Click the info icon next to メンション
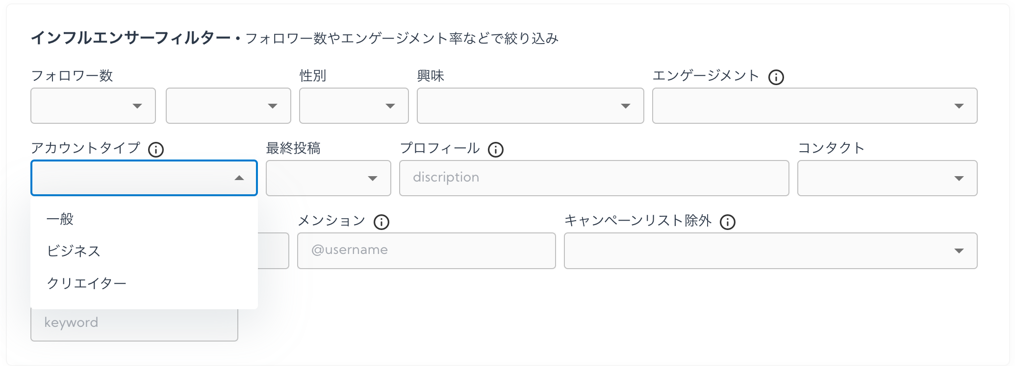1015x366 pixels. [381, 222]
